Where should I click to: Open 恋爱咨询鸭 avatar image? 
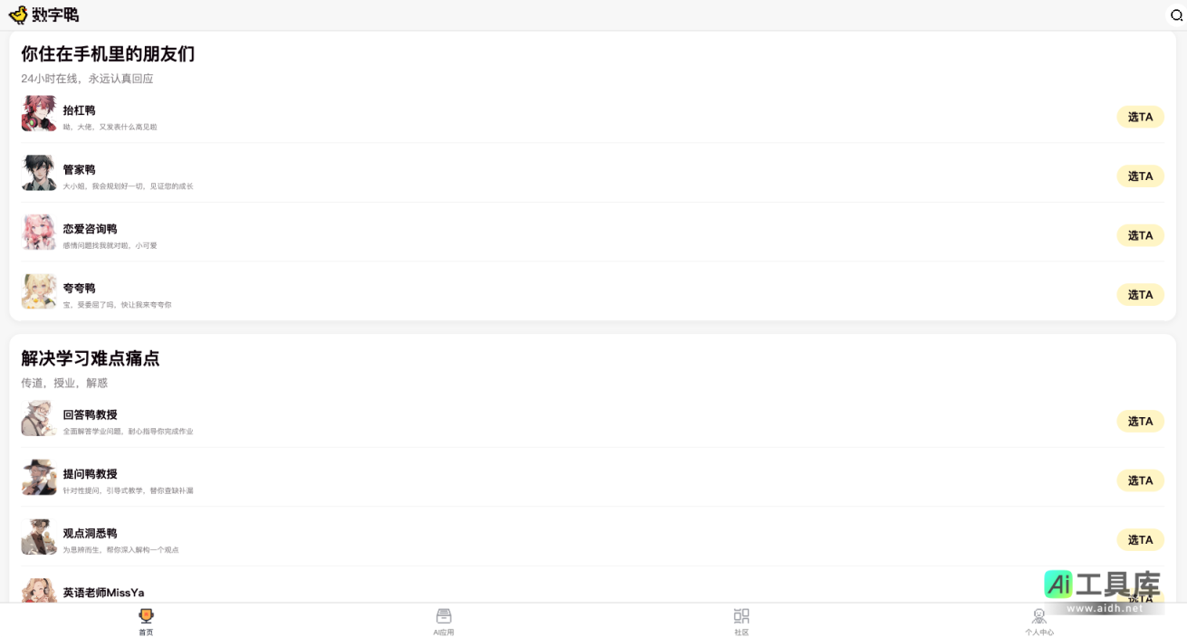(x=39, y=233)
